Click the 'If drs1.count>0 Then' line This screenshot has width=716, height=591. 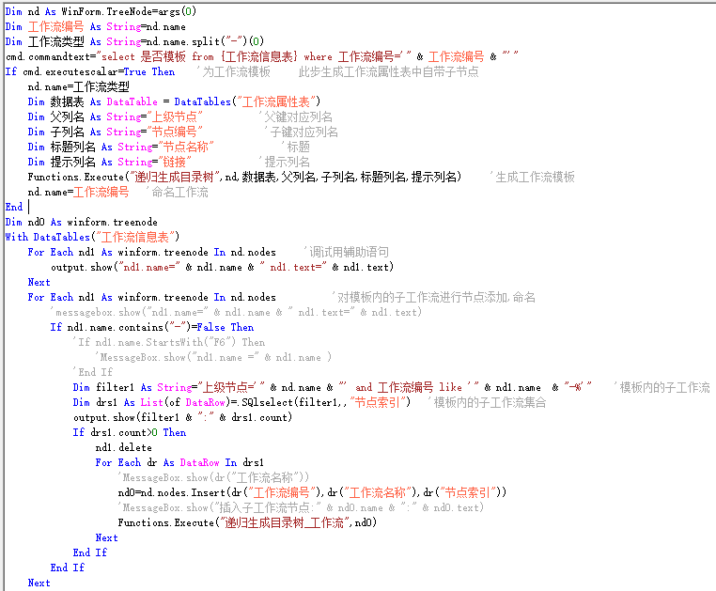click(130, 432)
